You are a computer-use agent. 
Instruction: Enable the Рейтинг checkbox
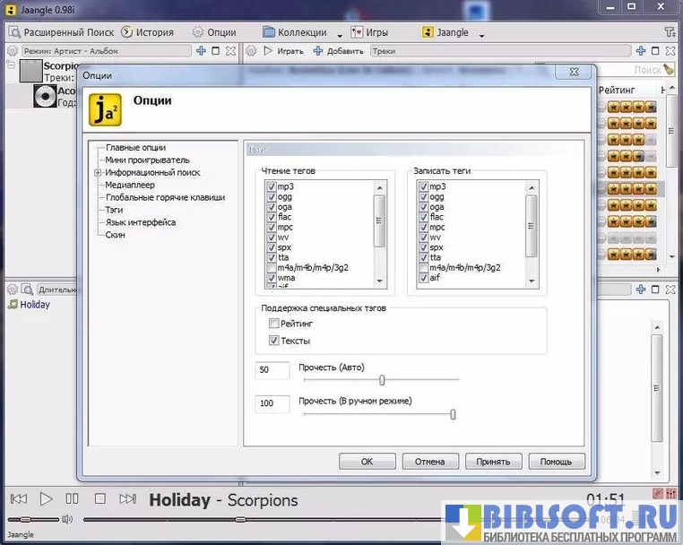tap(274, 324)
